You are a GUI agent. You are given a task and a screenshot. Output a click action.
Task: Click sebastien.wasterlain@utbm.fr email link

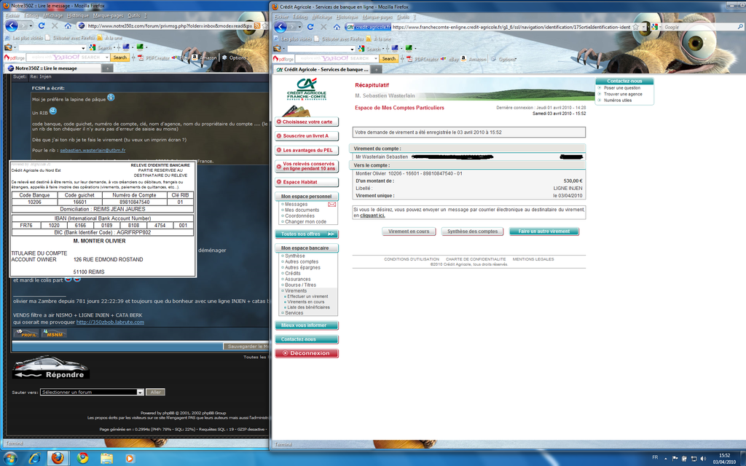[93, 150]
